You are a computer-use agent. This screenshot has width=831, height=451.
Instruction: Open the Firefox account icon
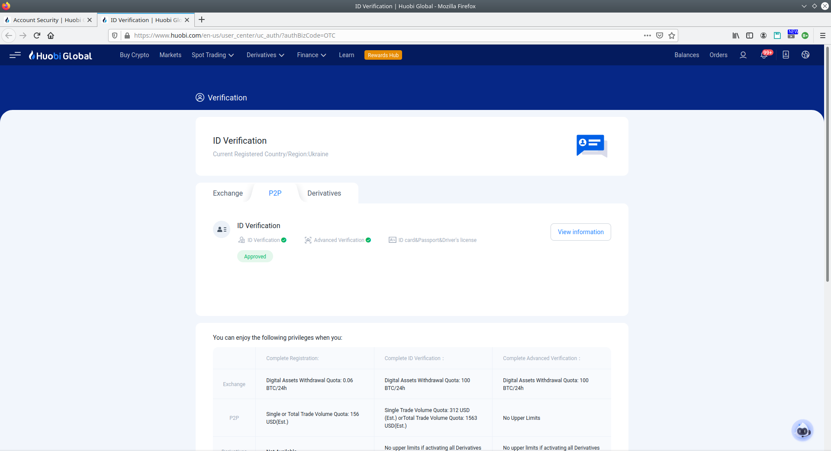[x=763, y=35]
